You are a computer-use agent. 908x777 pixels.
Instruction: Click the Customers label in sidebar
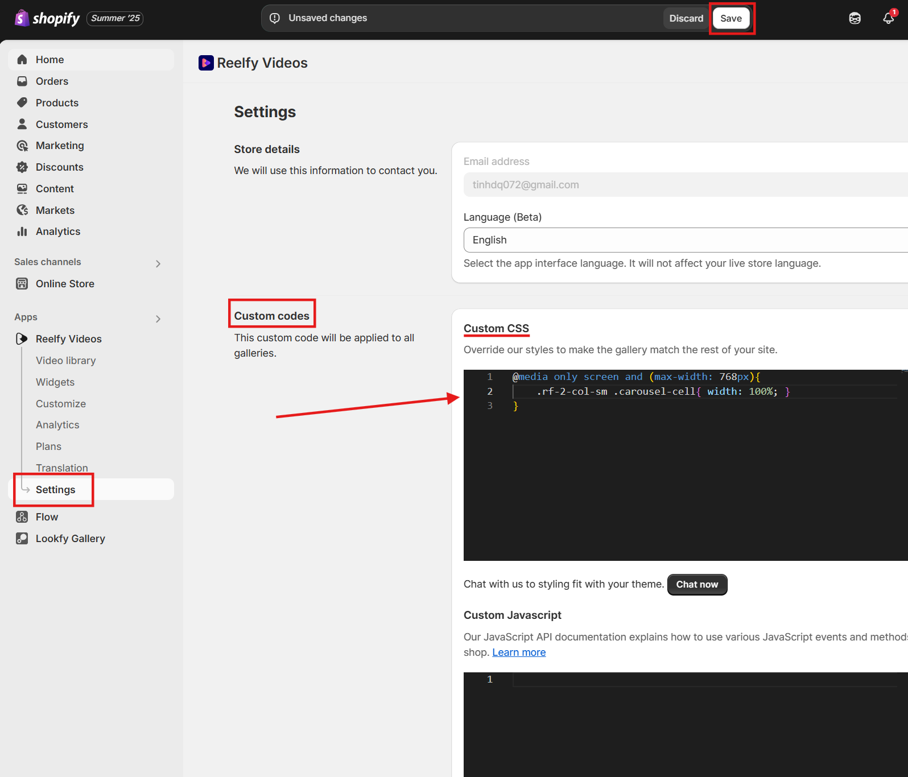tap(62, 125)
